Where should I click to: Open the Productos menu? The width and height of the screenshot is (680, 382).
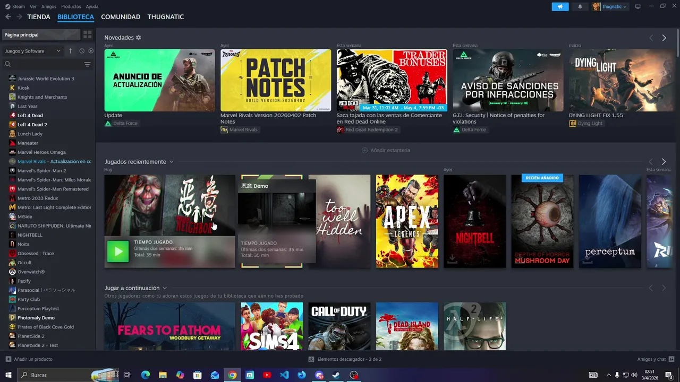(x=71, y=6)
